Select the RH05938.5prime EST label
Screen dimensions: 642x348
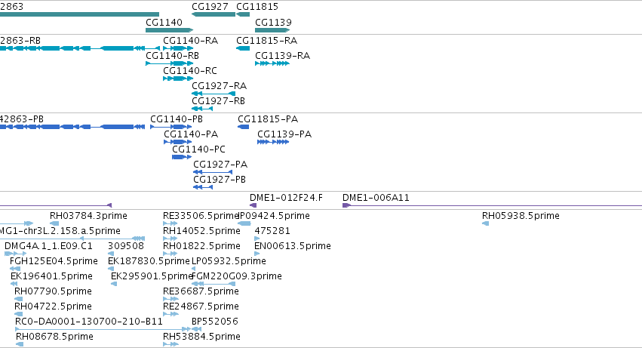click(521, 216)
